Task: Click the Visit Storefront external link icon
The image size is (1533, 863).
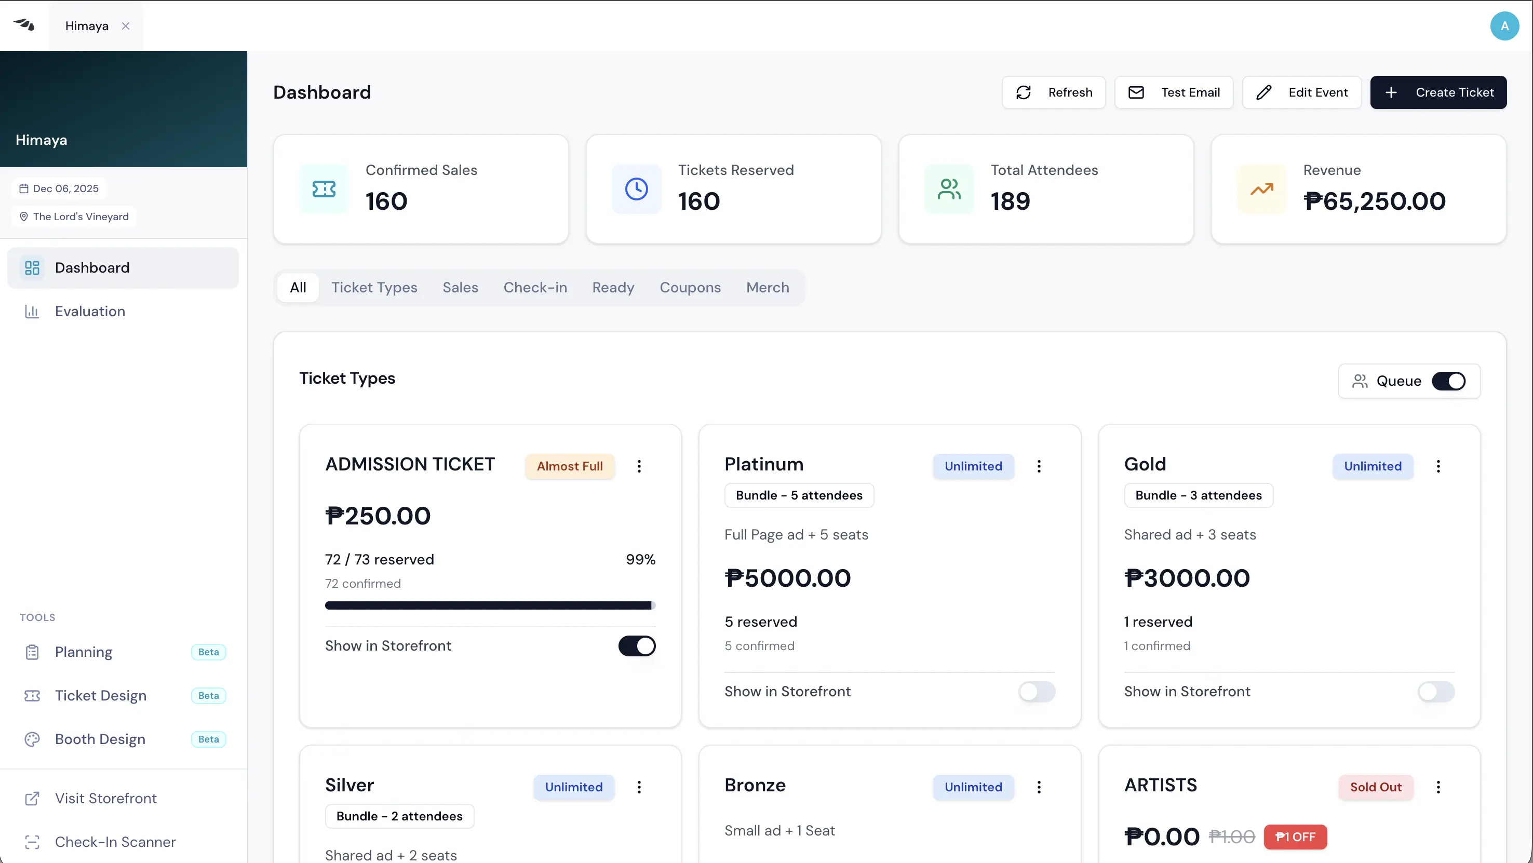Action: click(33, 798)
